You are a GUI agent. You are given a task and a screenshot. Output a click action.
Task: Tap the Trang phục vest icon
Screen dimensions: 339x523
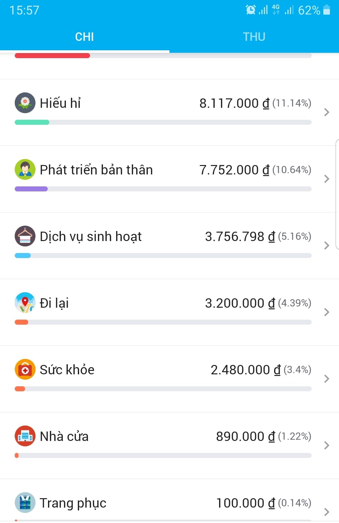[x=25, y=503]
